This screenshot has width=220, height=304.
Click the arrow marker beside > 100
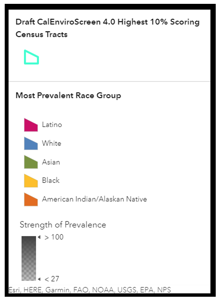click(x=39, y=237)
